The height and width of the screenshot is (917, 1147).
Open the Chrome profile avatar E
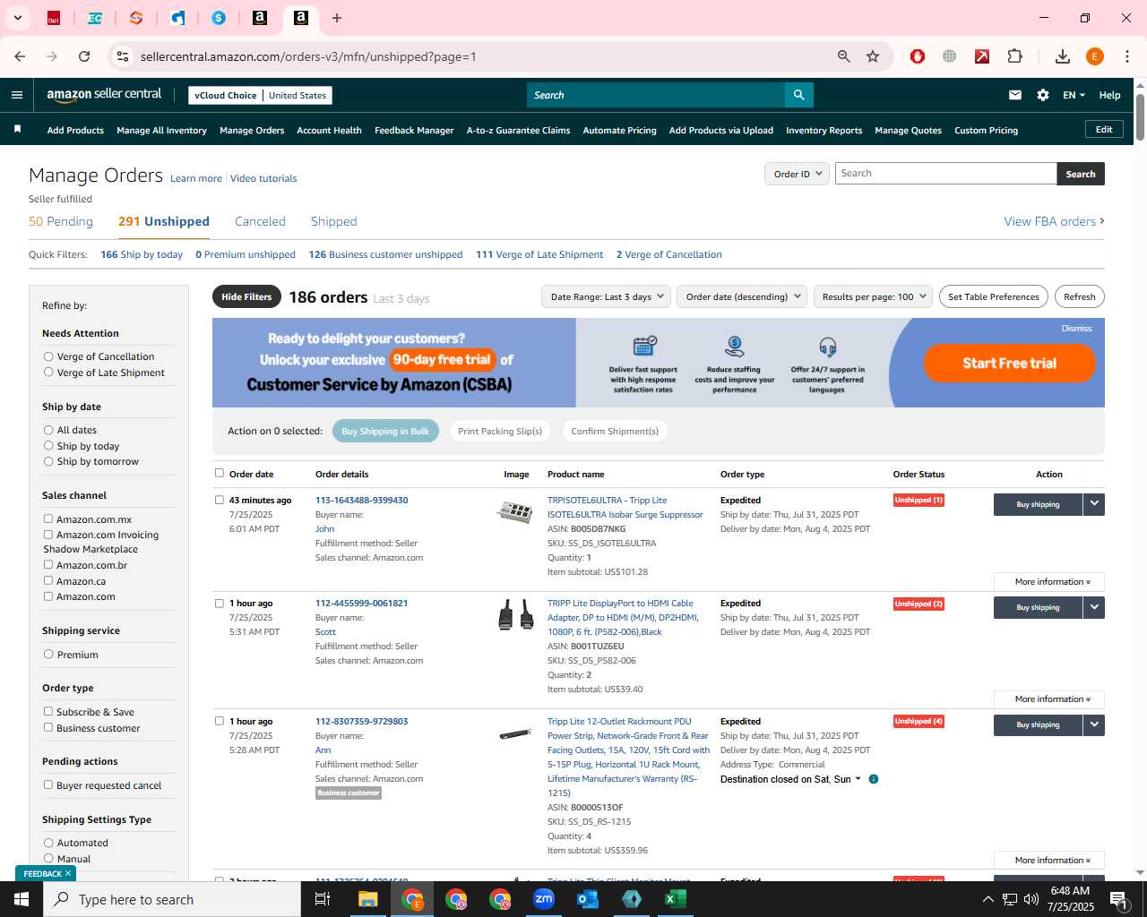[1095, 56]
